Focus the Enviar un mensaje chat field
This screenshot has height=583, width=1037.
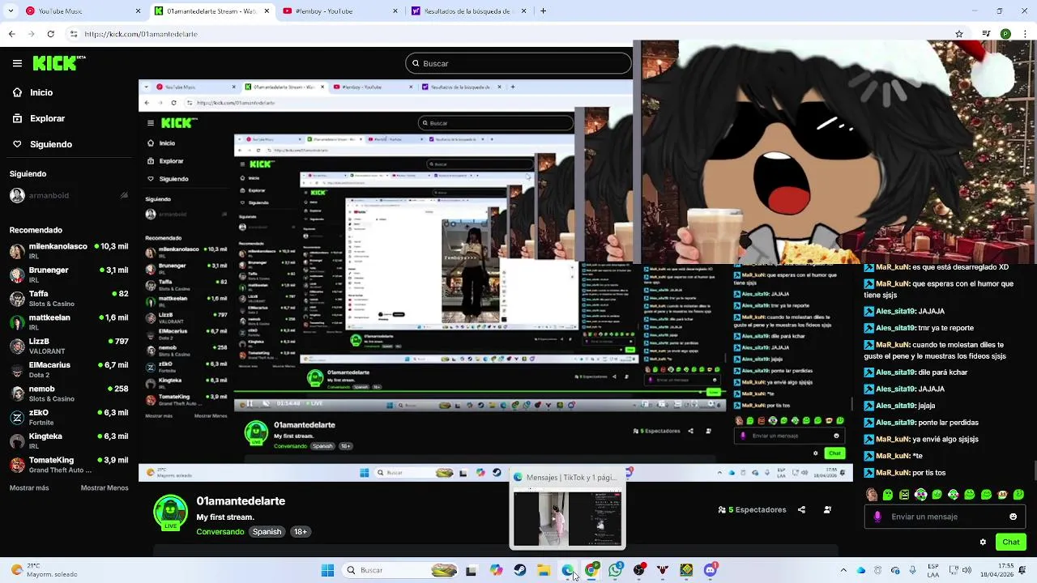(x=945, y=517)
